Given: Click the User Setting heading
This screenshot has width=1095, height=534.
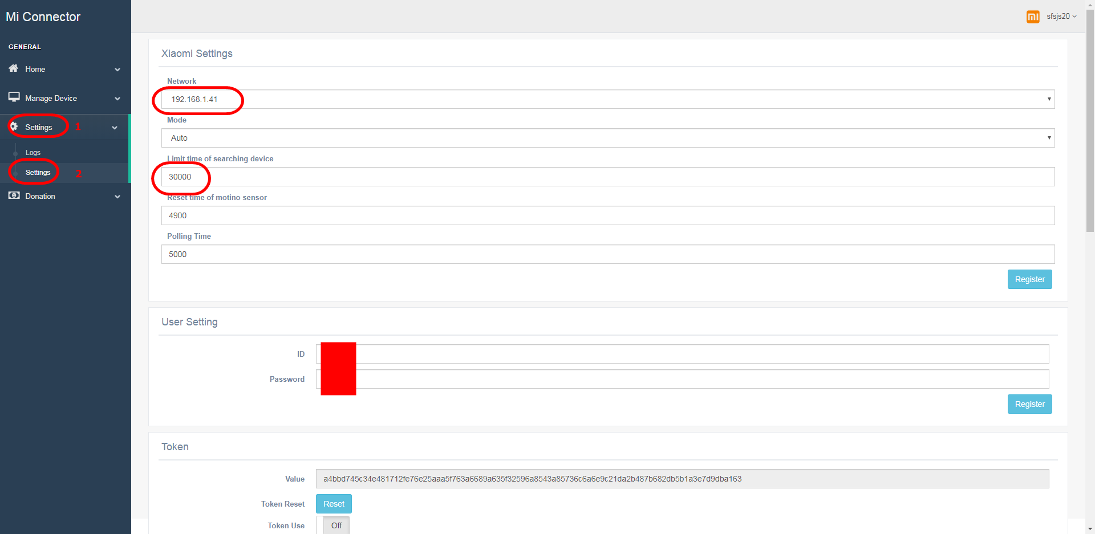Looking at the screenshot, I should coord(189,322).
